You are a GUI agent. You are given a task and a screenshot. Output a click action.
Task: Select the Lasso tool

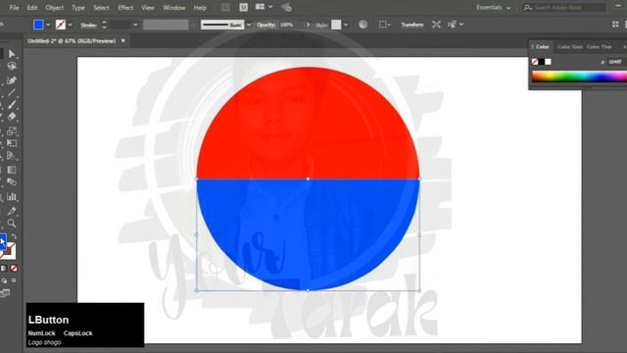(x=12, y=66)
